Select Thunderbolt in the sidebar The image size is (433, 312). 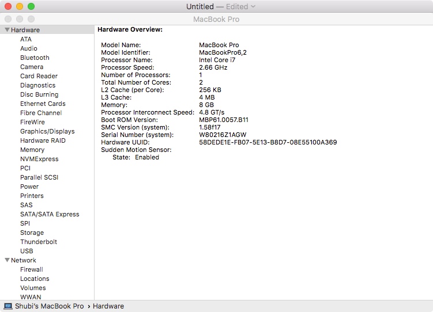point(39,242)
